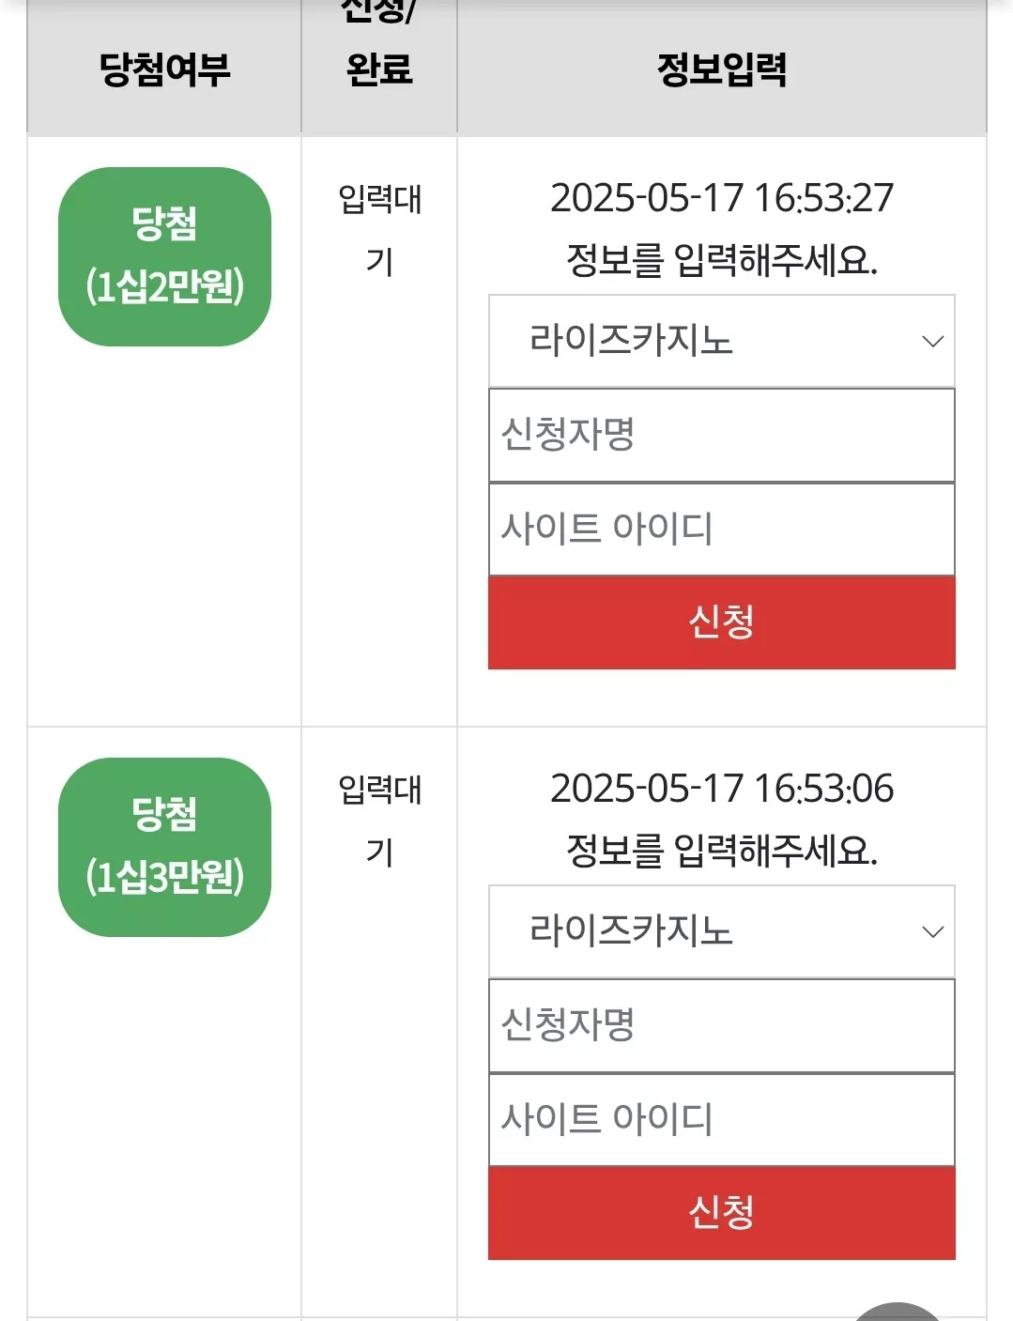The height and width of the screenshot is (1321, 1013).
Task: Click the chevron arrow in the 16:53:06 row's 라이즈카지노 selector
Action: pyautogui.click(x=932, y=932)
